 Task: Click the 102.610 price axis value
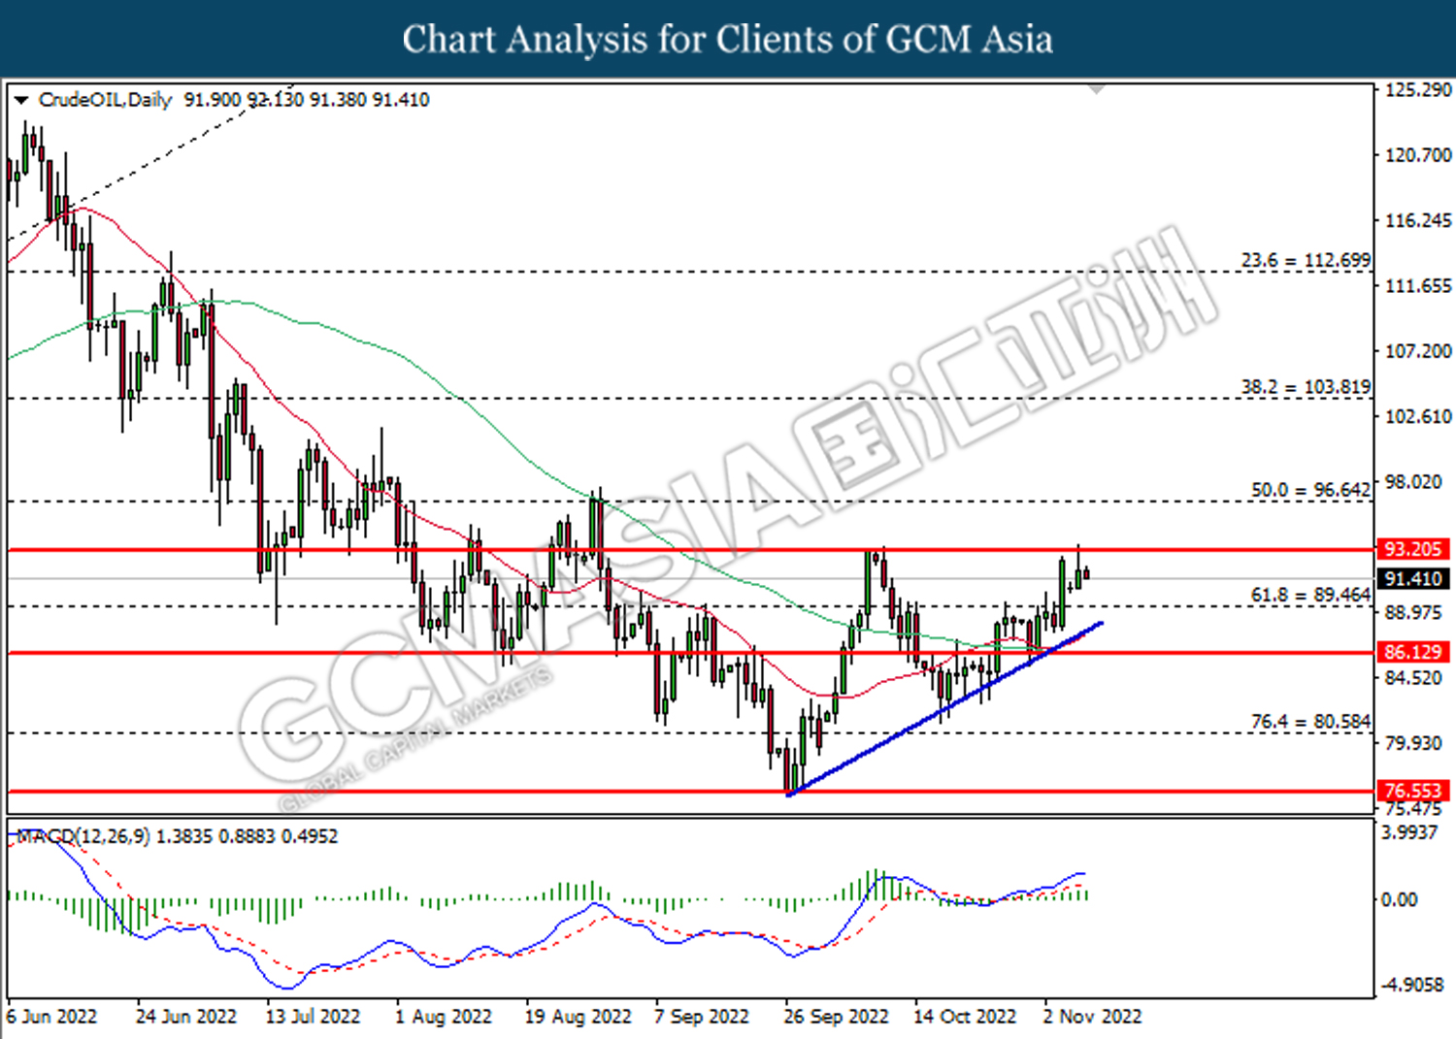pos(1418,416)
